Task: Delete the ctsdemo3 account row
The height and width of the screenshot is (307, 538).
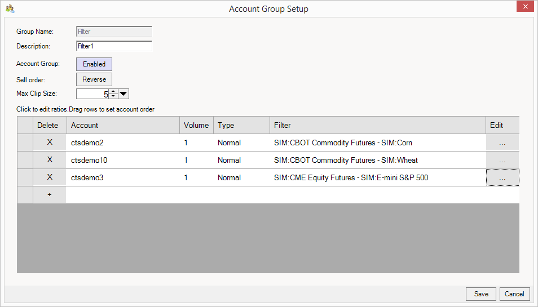Action: tap(50, 177)
